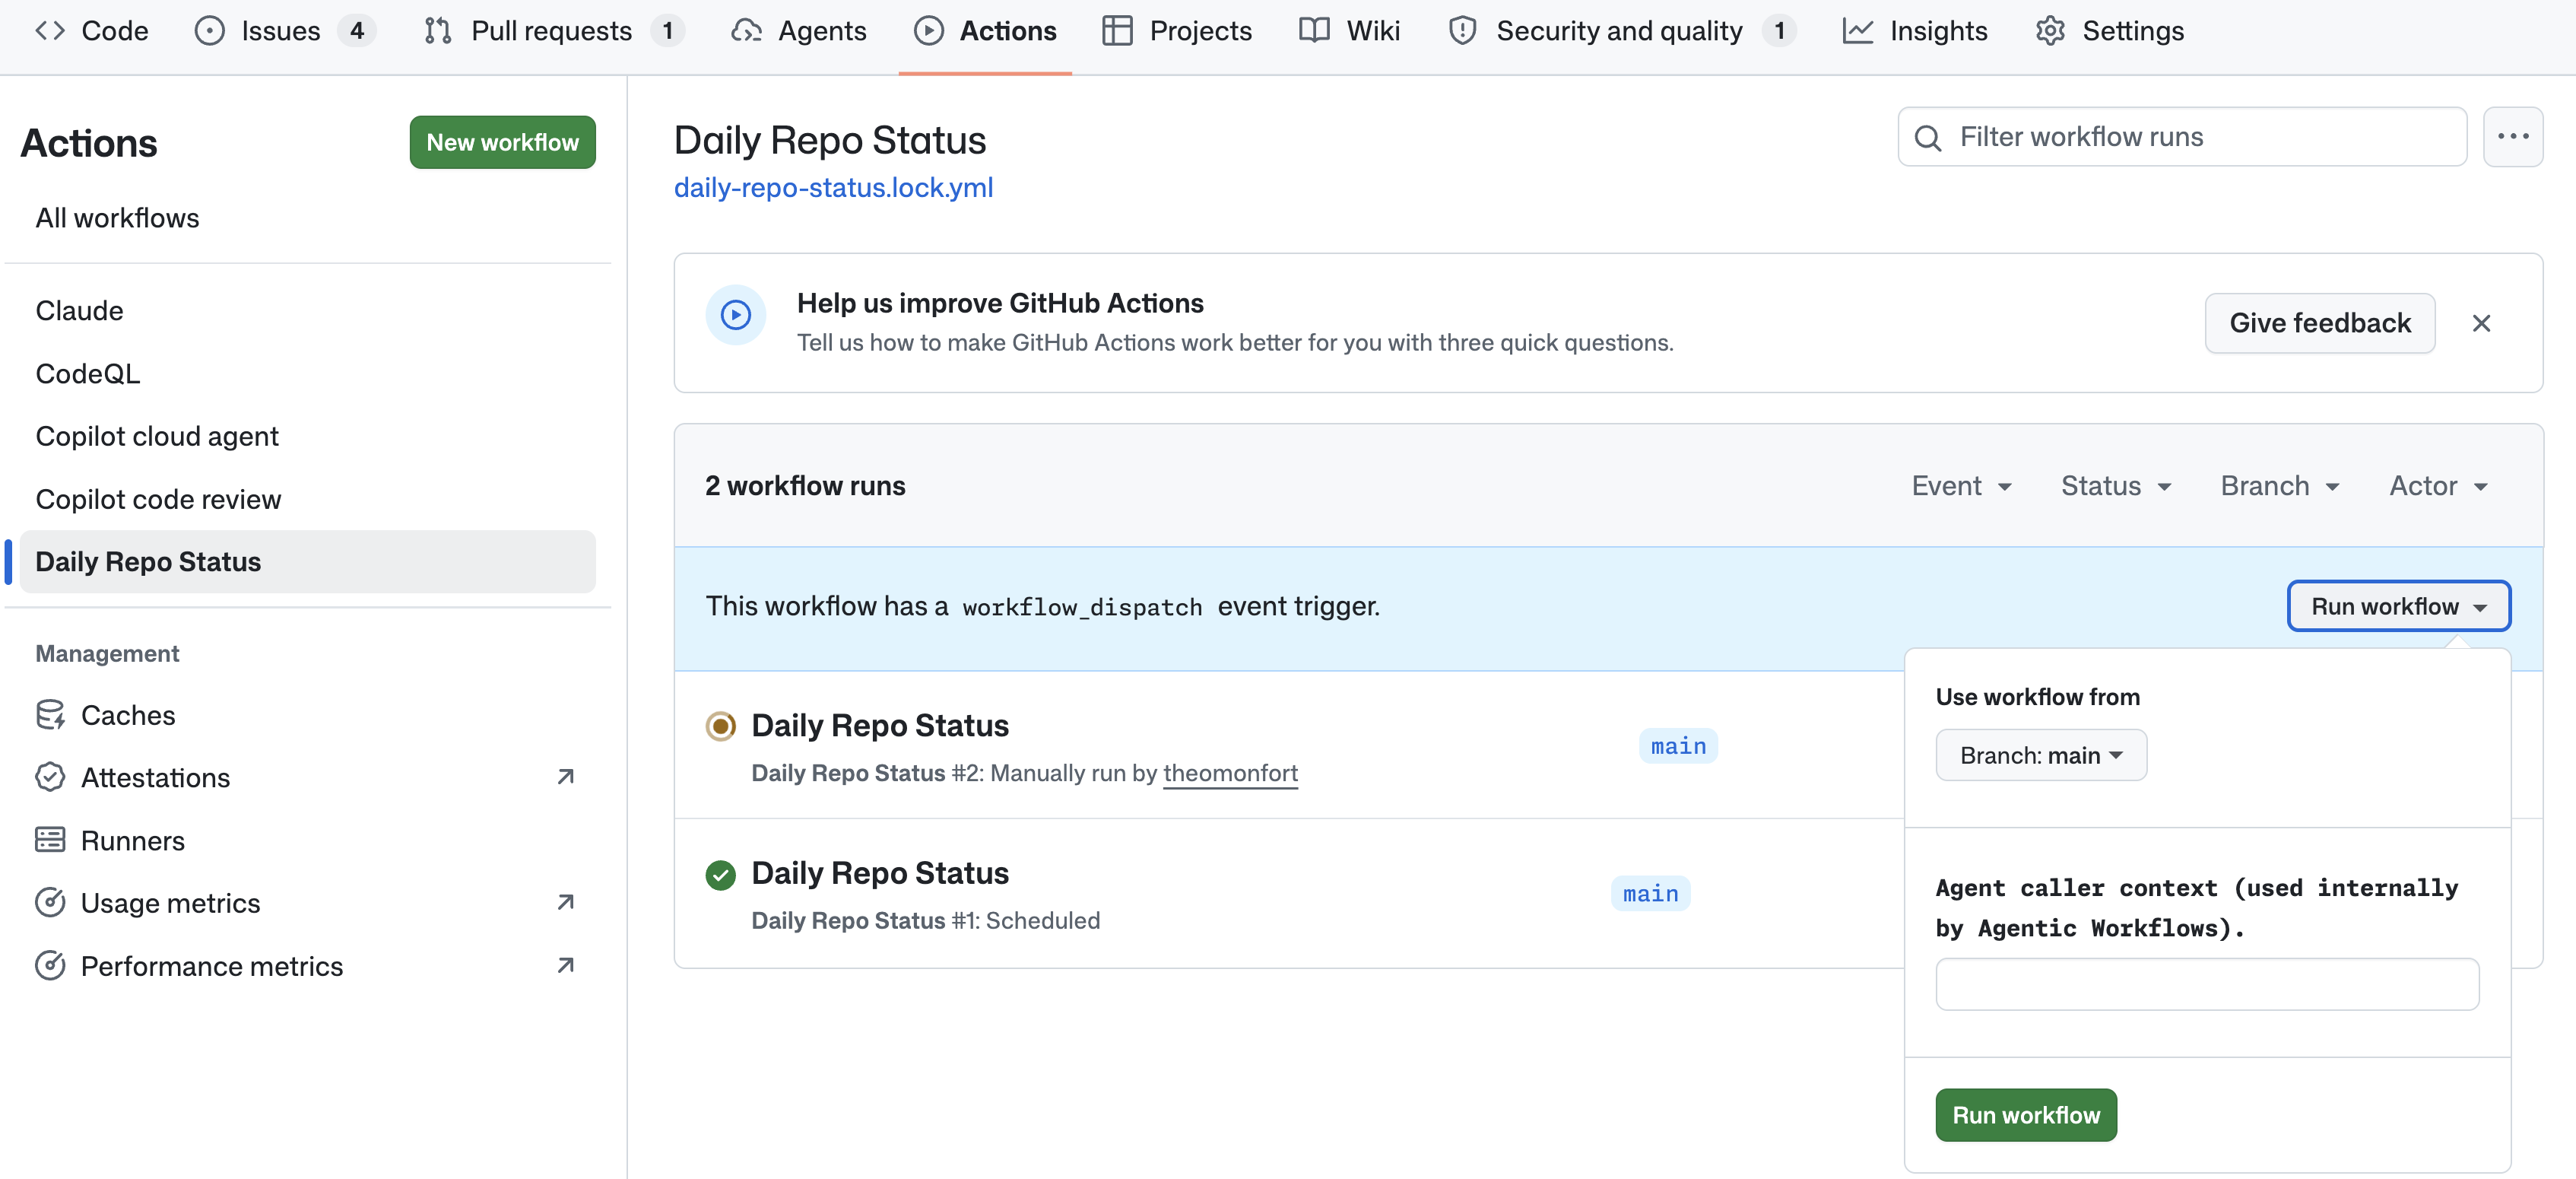
Task: Click the Usage metrics meter icon
Action: pos(50,903)
